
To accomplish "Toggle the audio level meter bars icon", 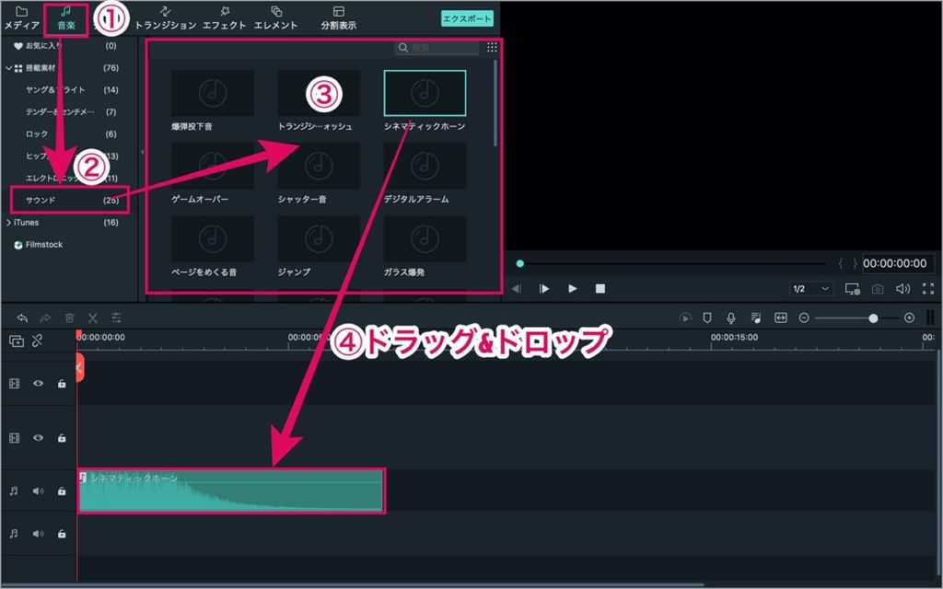I will [930, 318].
